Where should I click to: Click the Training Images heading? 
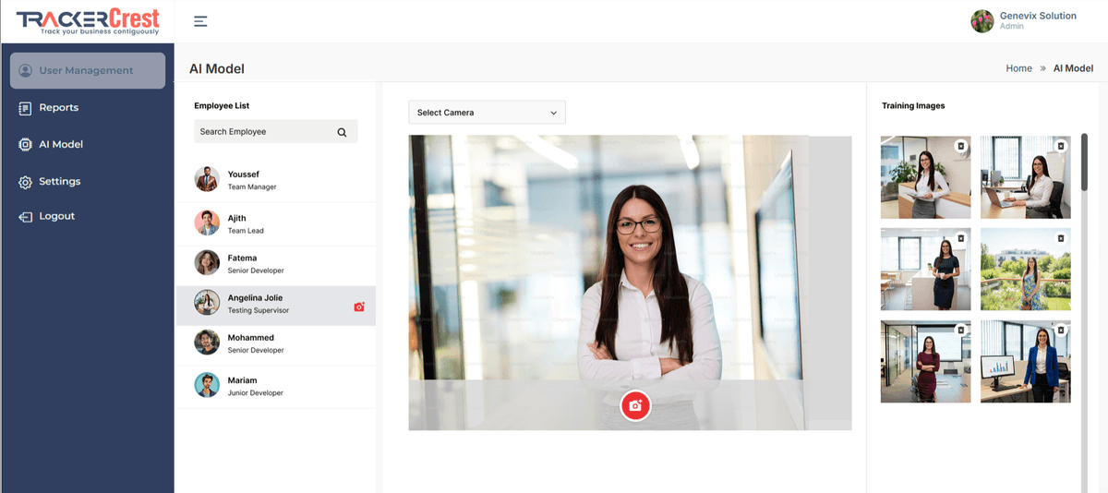(913, 106)
